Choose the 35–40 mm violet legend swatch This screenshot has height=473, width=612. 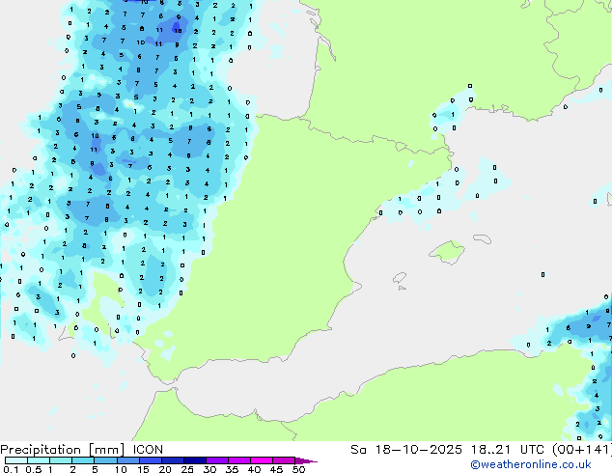(x=238, y=460)
